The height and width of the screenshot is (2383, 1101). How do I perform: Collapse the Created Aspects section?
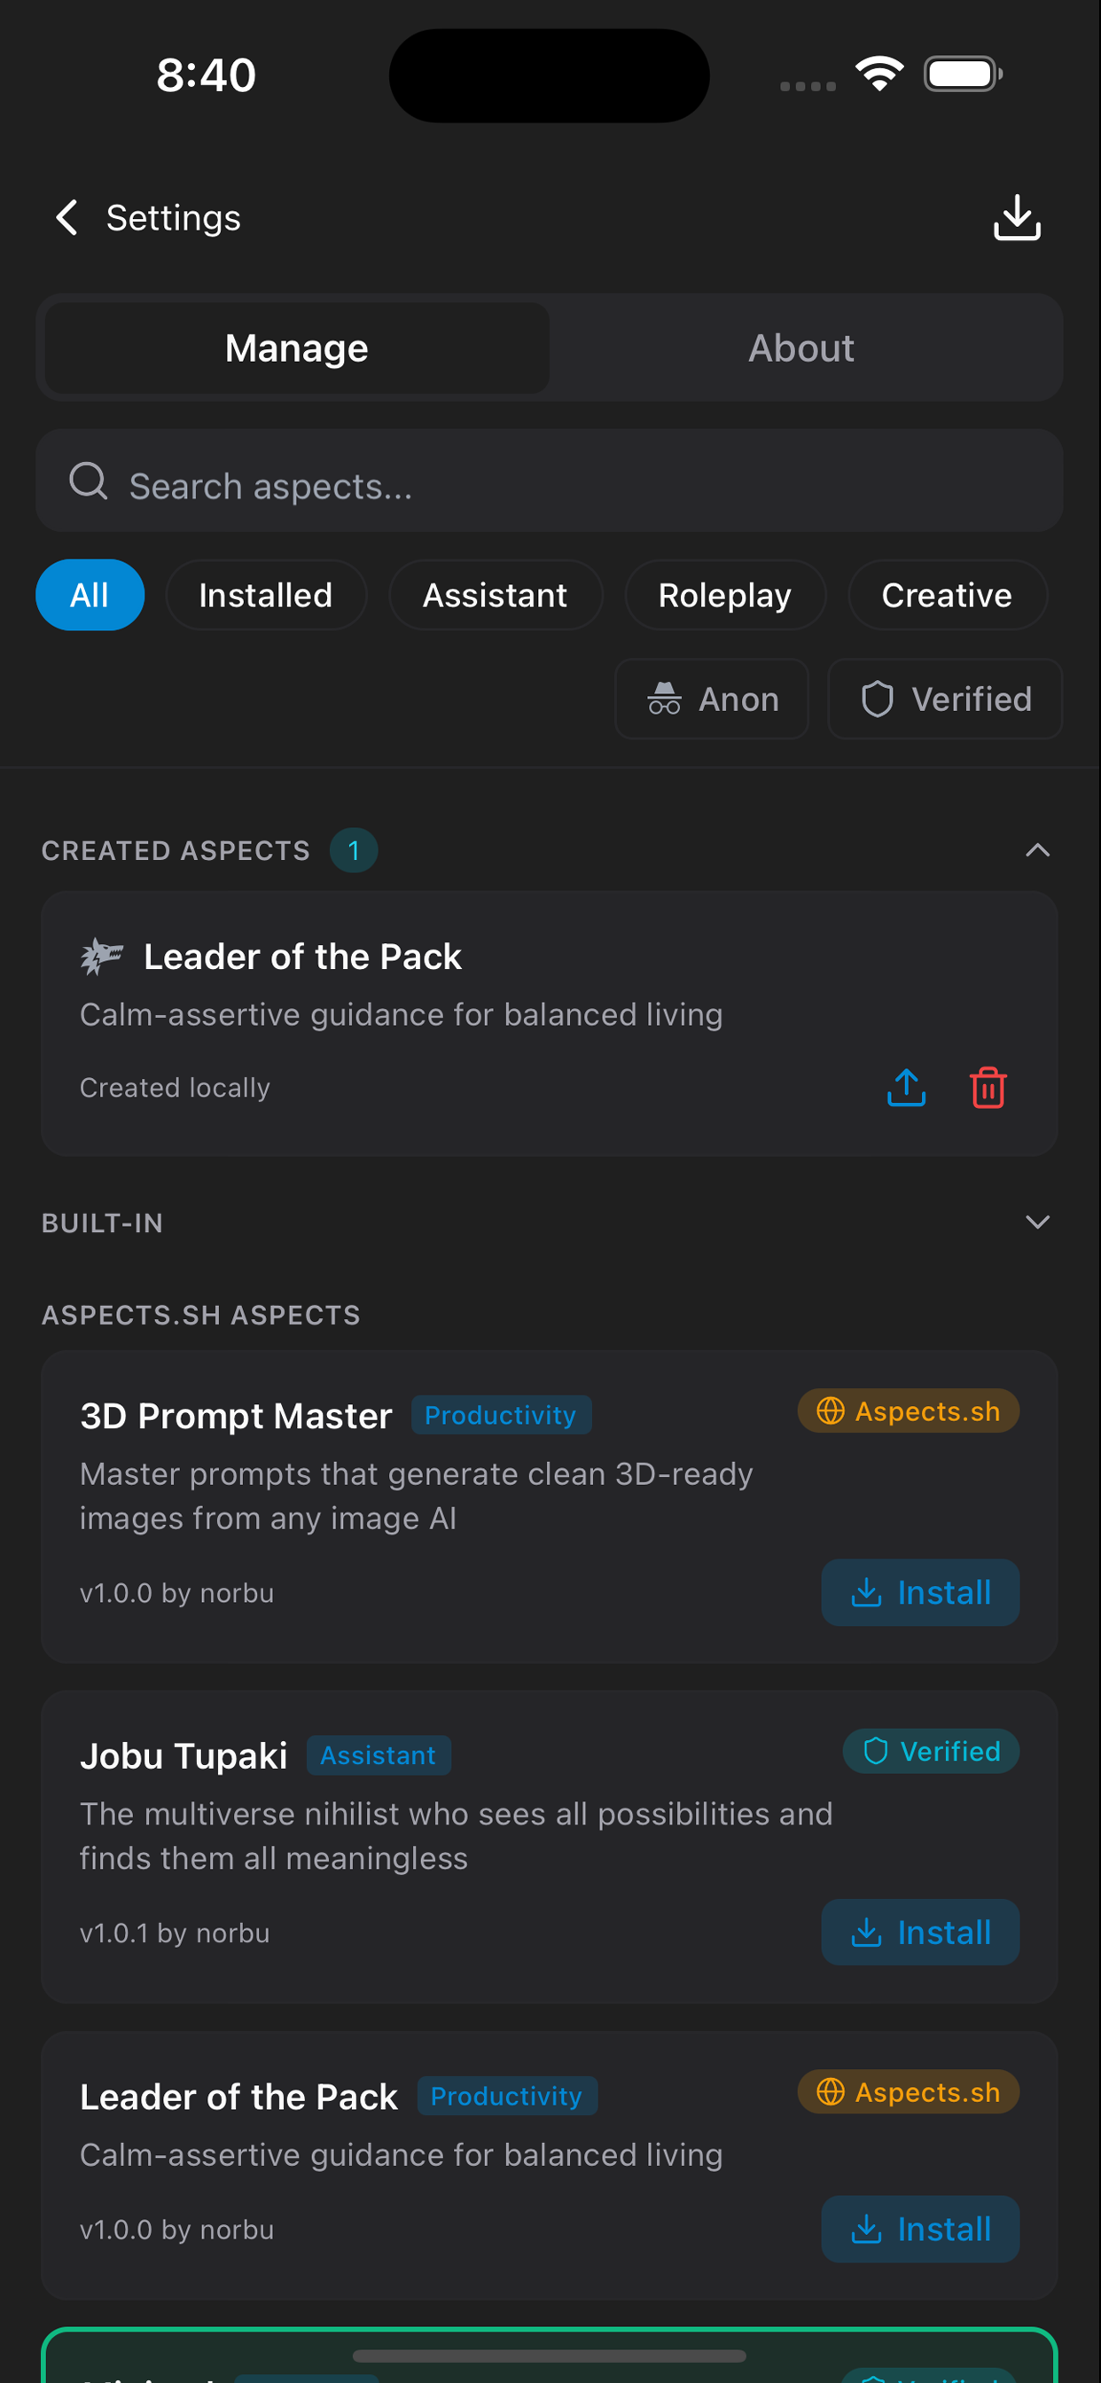click(x=1037, y=849)
